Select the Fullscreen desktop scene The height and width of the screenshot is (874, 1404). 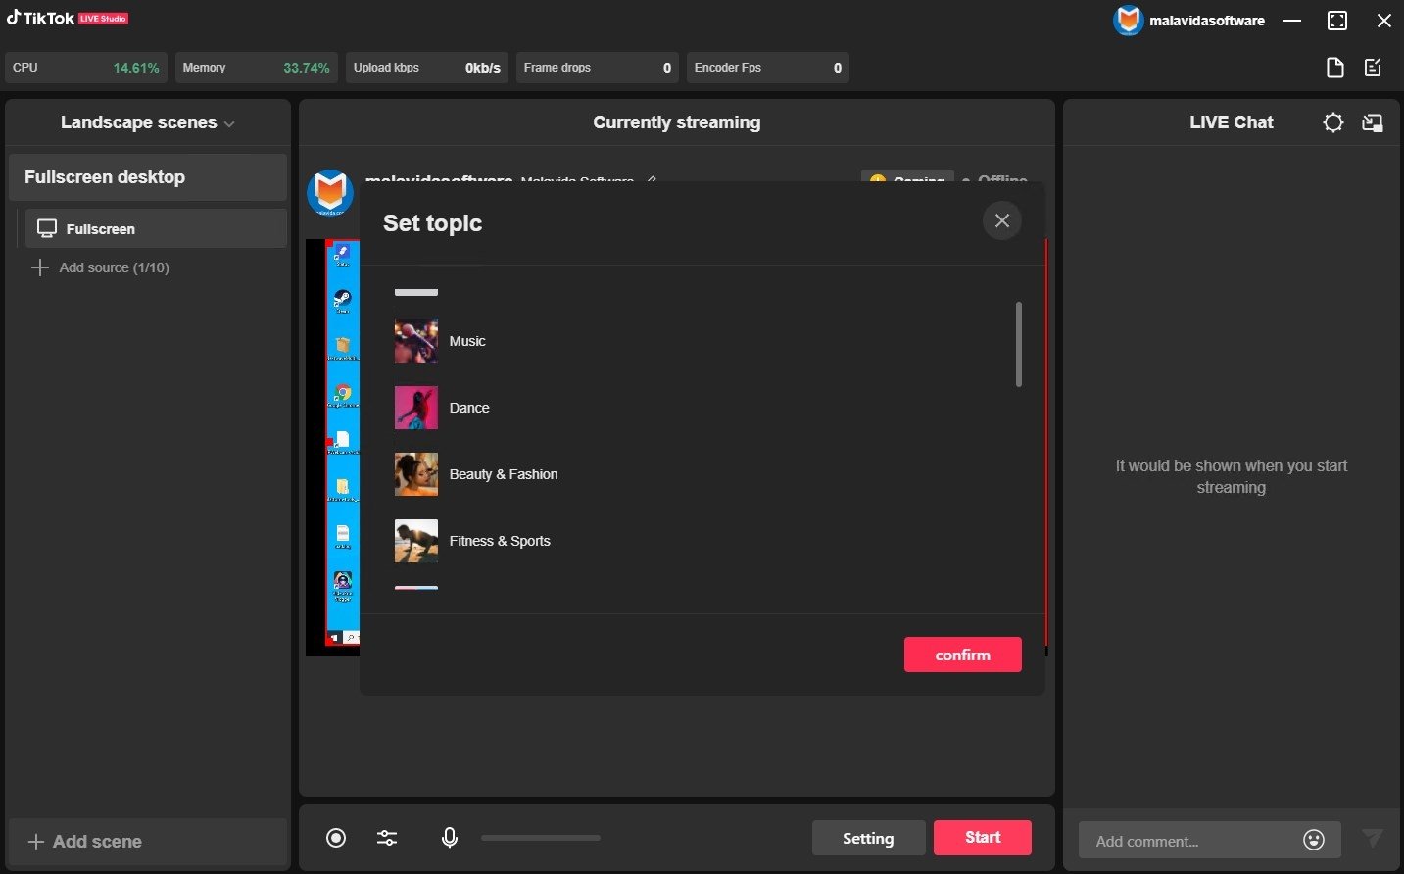(105, 177)
